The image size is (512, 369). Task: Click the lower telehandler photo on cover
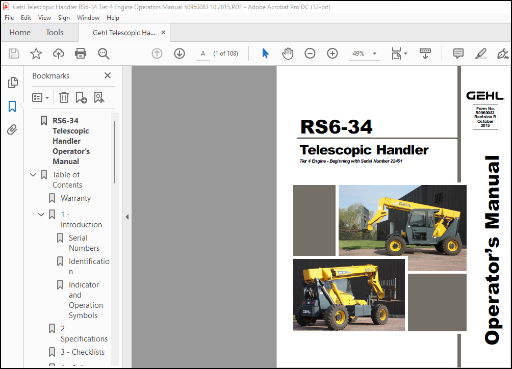click(349, 295)
